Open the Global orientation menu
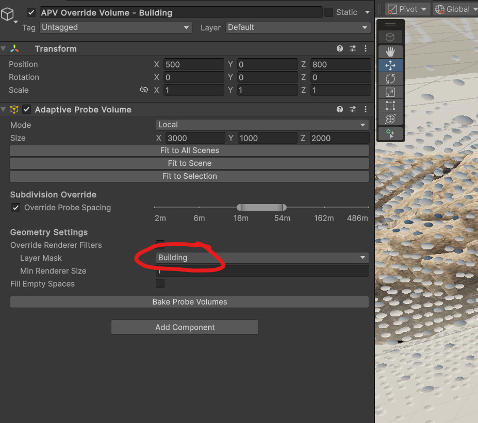 (x=456, y=9)
